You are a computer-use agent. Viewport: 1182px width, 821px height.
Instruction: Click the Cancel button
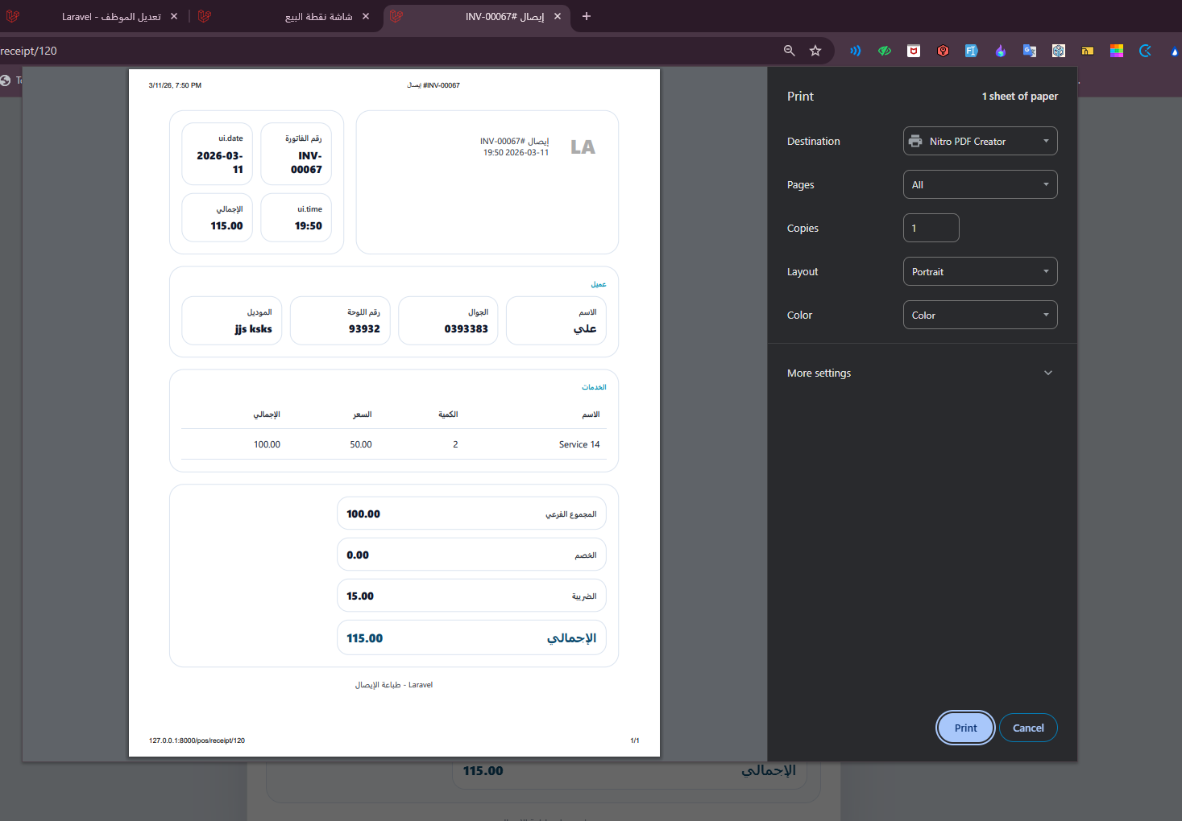point(1028,728)
